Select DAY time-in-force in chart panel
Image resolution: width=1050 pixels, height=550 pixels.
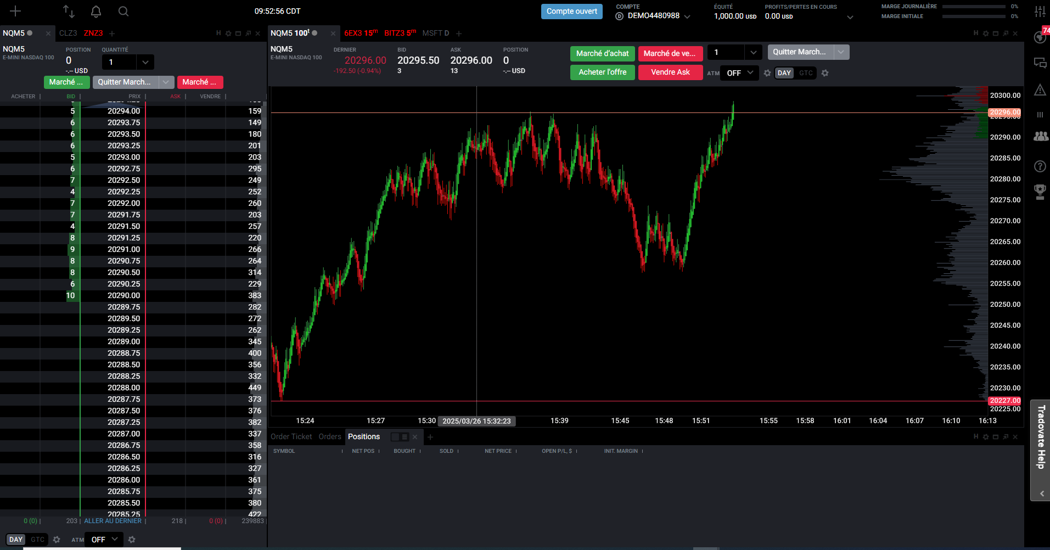click(x=784, y=73)
